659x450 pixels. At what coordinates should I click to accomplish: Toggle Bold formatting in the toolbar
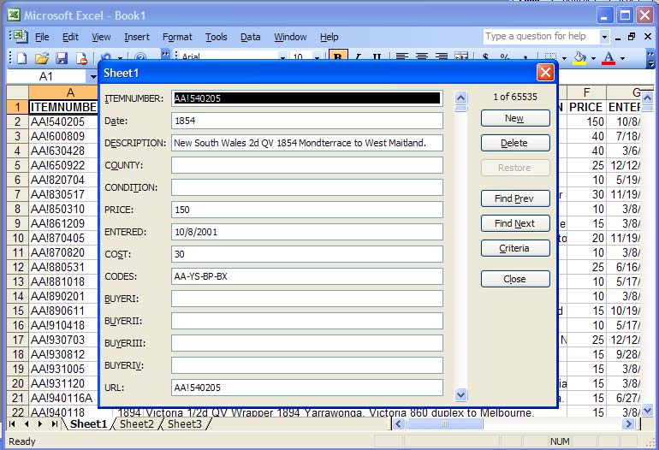point(338,56)
